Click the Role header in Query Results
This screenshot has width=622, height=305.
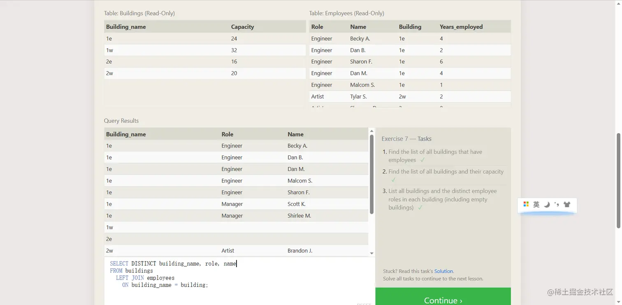(227, 134)
